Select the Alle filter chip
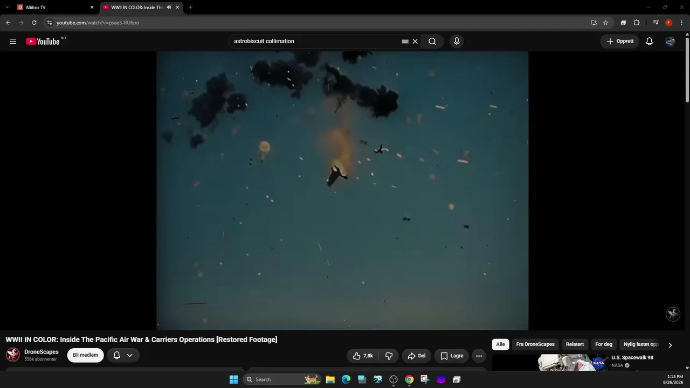The width and height of the screenshot is (690, 388). (501, 344)
